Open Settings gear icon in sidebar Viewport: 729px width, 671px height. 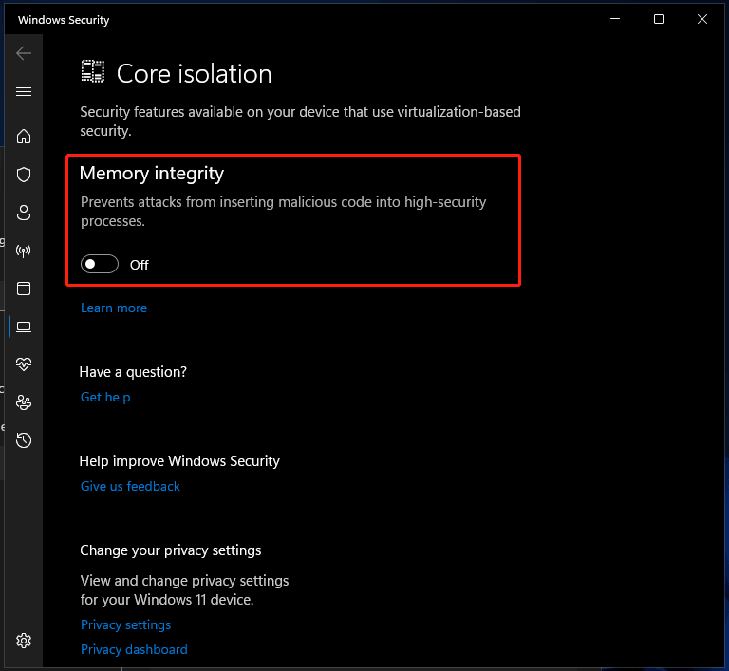(x=24, y=641)
